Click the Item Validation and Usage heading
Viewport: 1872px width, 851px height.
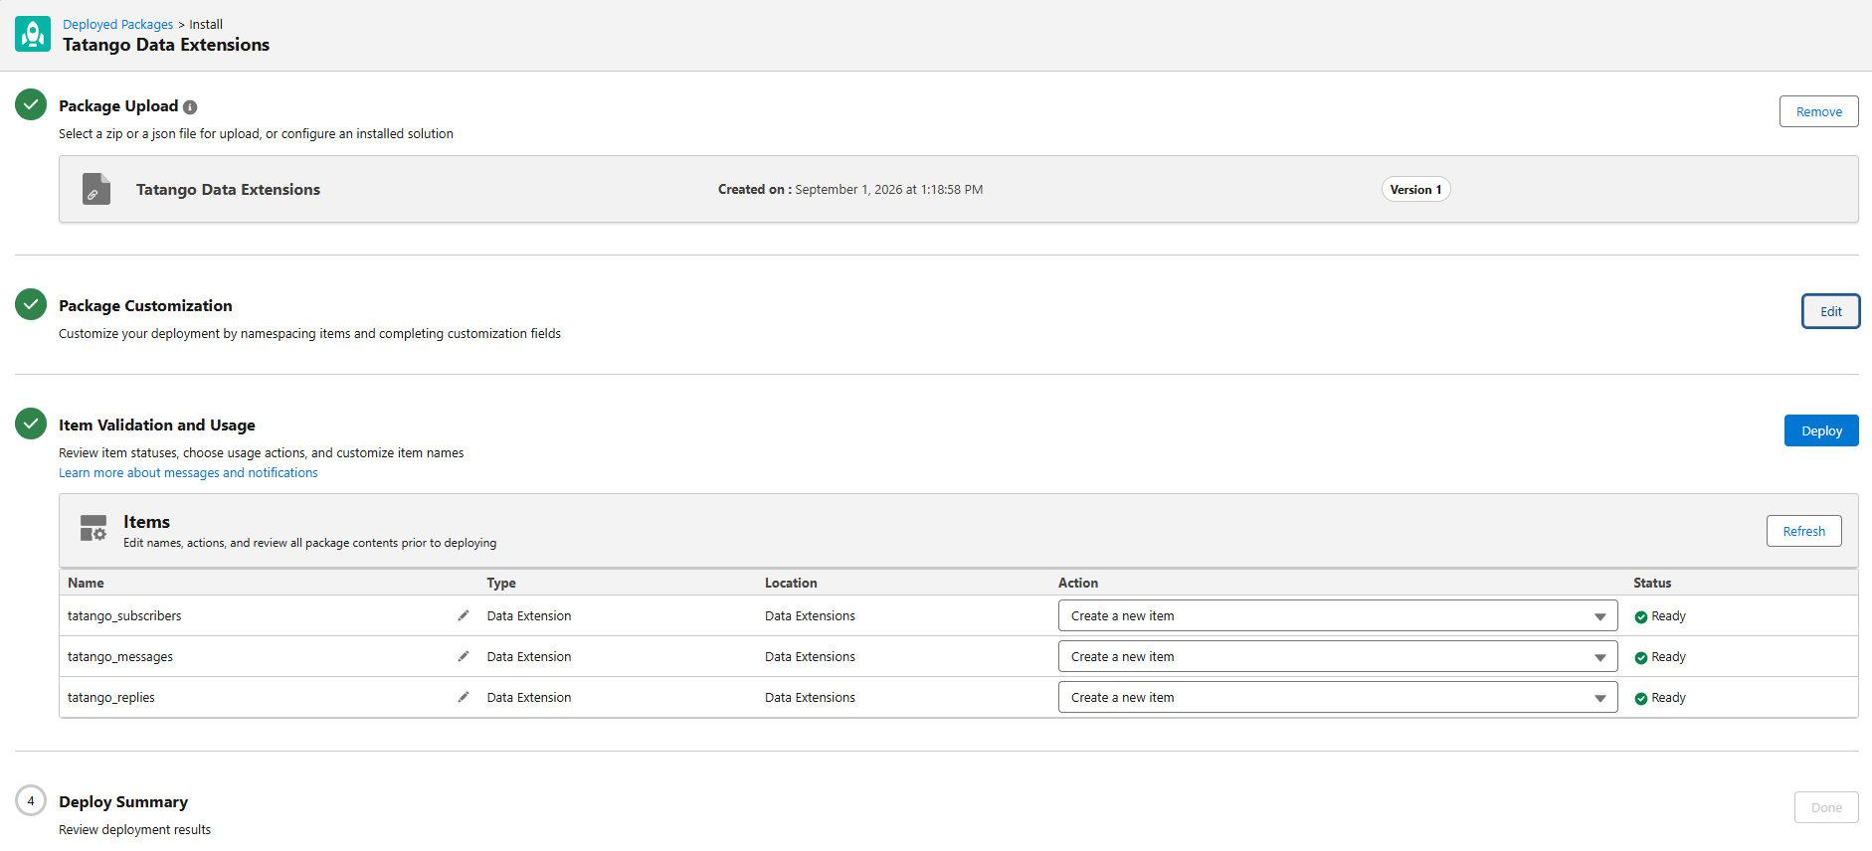tap(157, 425)
